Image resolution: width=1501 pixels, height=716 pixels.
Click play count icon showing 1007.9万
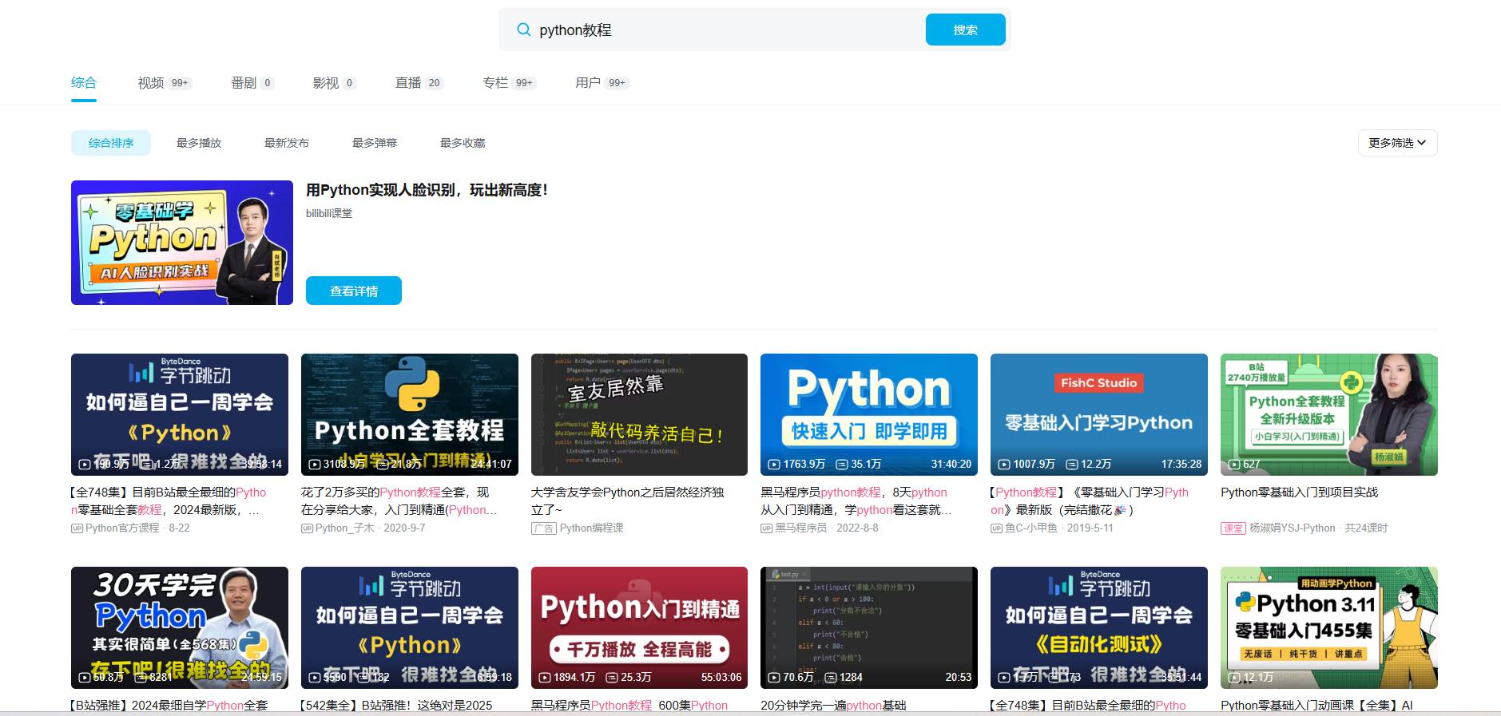(x=1004, y=464)
